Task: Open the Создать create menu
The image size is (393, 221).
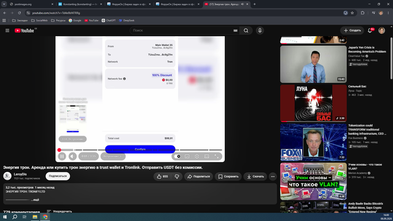Action: coord(352,31)
